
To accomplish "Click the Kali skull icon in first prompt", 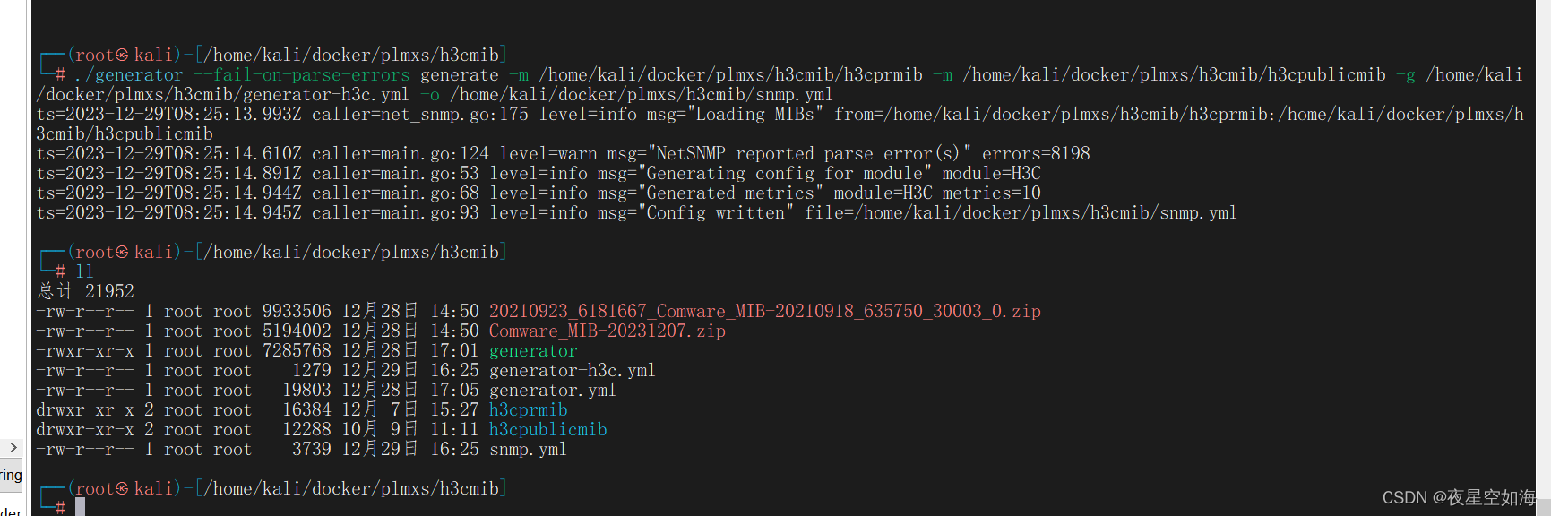I will point(123,56).
